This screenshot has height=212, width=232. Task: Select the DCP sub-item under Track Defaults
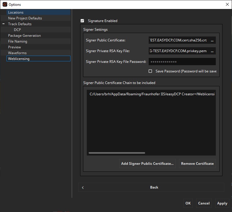click(17, 30)
